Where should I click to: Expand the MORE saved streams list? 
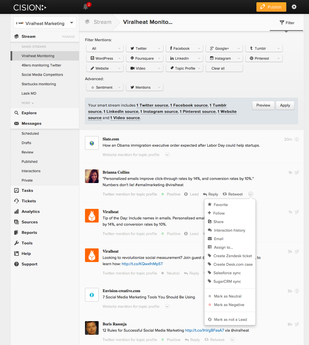click(x=28, y=103)
